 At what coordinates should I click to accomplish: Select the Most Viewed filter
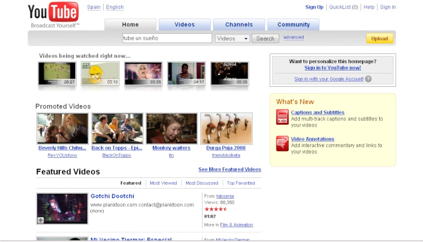click(x=163, y=183)
